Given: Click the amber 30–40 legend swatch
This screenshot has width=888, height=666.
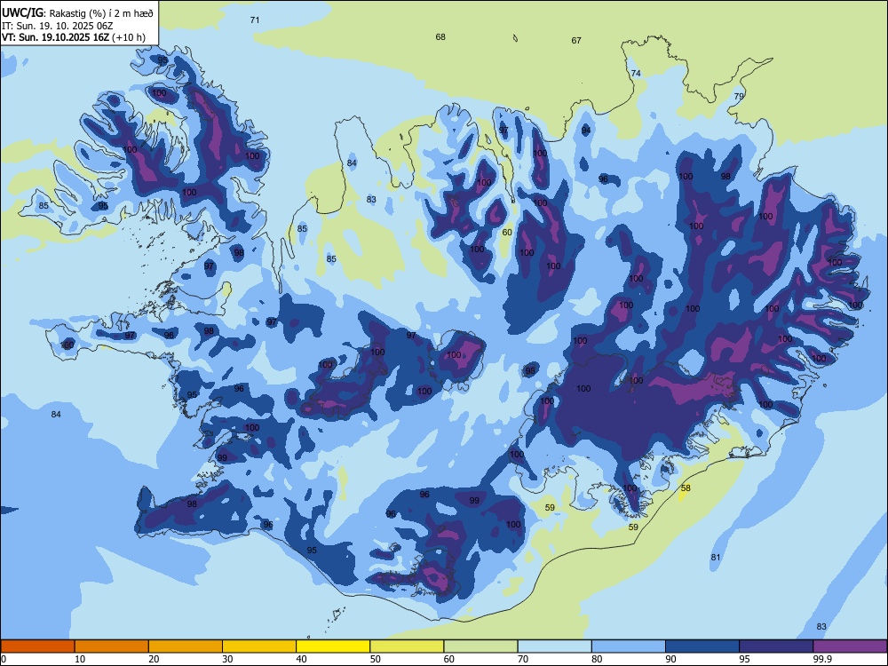Looking at the screenshot, I should point(259,646).
